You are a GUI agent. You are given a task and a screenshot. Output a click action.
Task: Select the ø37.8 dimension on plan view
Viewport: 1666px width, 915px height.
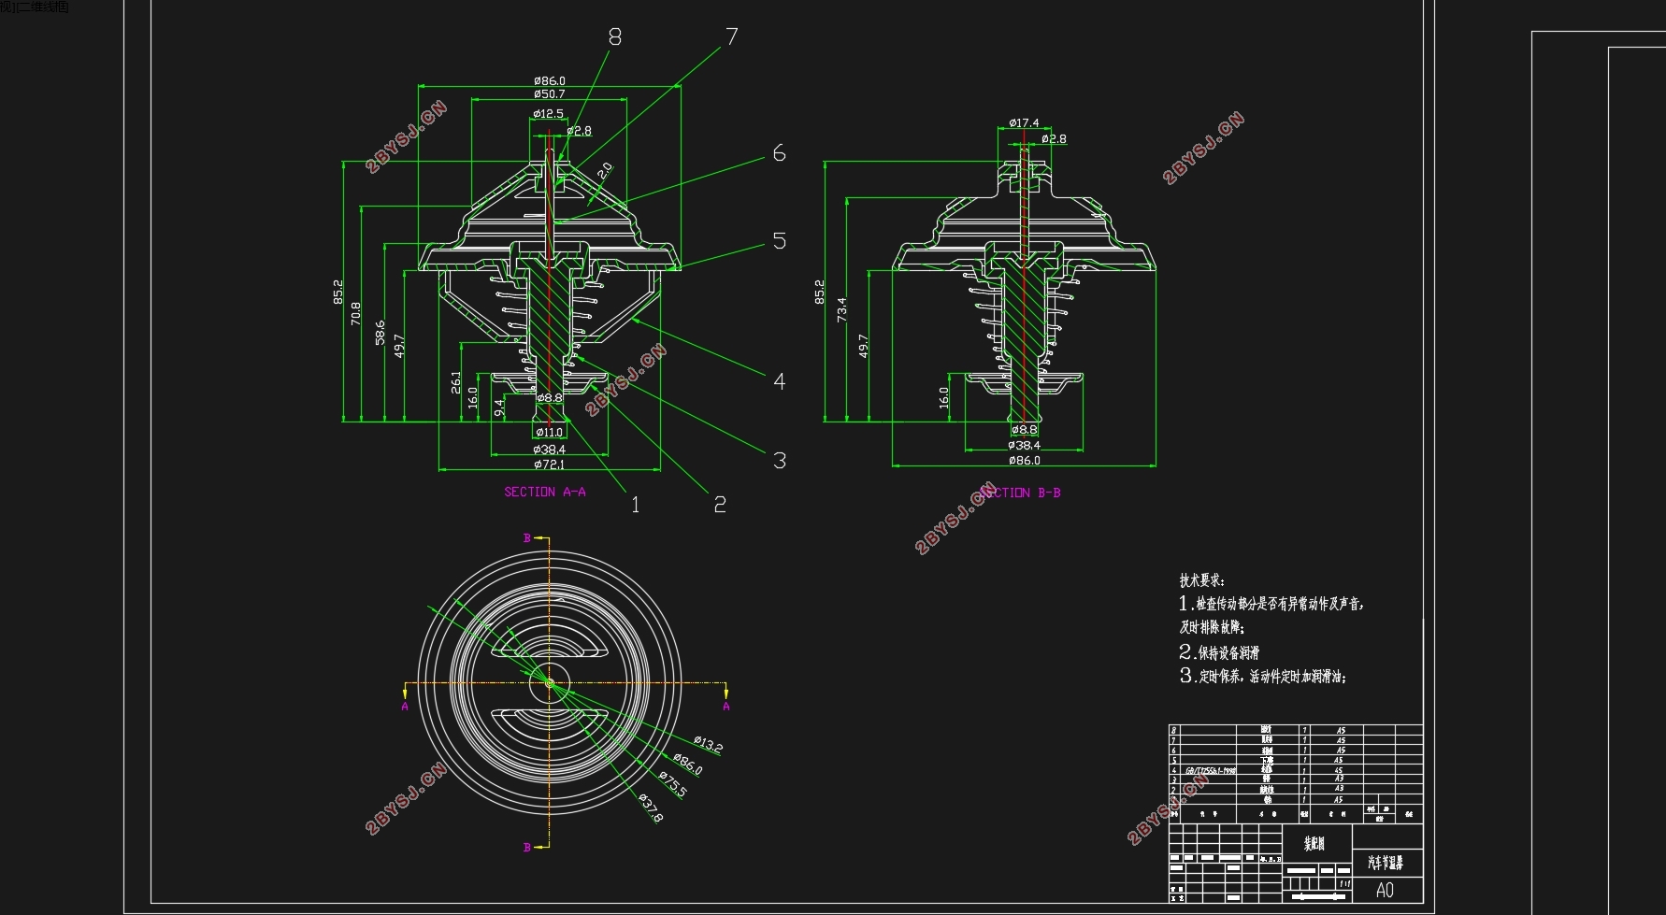click(x=651, y=808)
